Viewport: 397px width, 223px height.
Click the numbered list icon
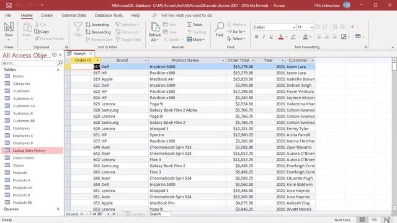325,27
